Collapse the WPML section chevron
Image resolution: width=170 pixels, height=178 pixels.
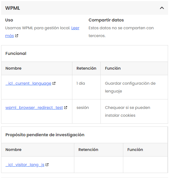pyautogui.click(x=162, y=8)
